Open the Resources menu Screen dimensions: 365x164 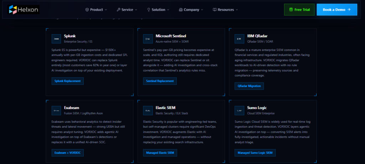tap(226, 10)
